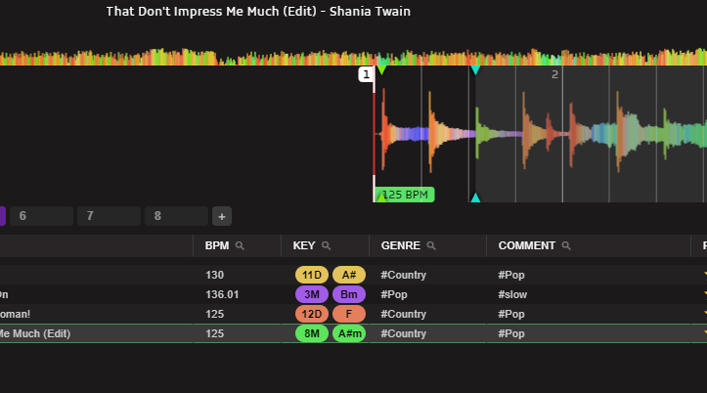Click the cyan marker triangle atop waveform

click(x=475, y=70)
